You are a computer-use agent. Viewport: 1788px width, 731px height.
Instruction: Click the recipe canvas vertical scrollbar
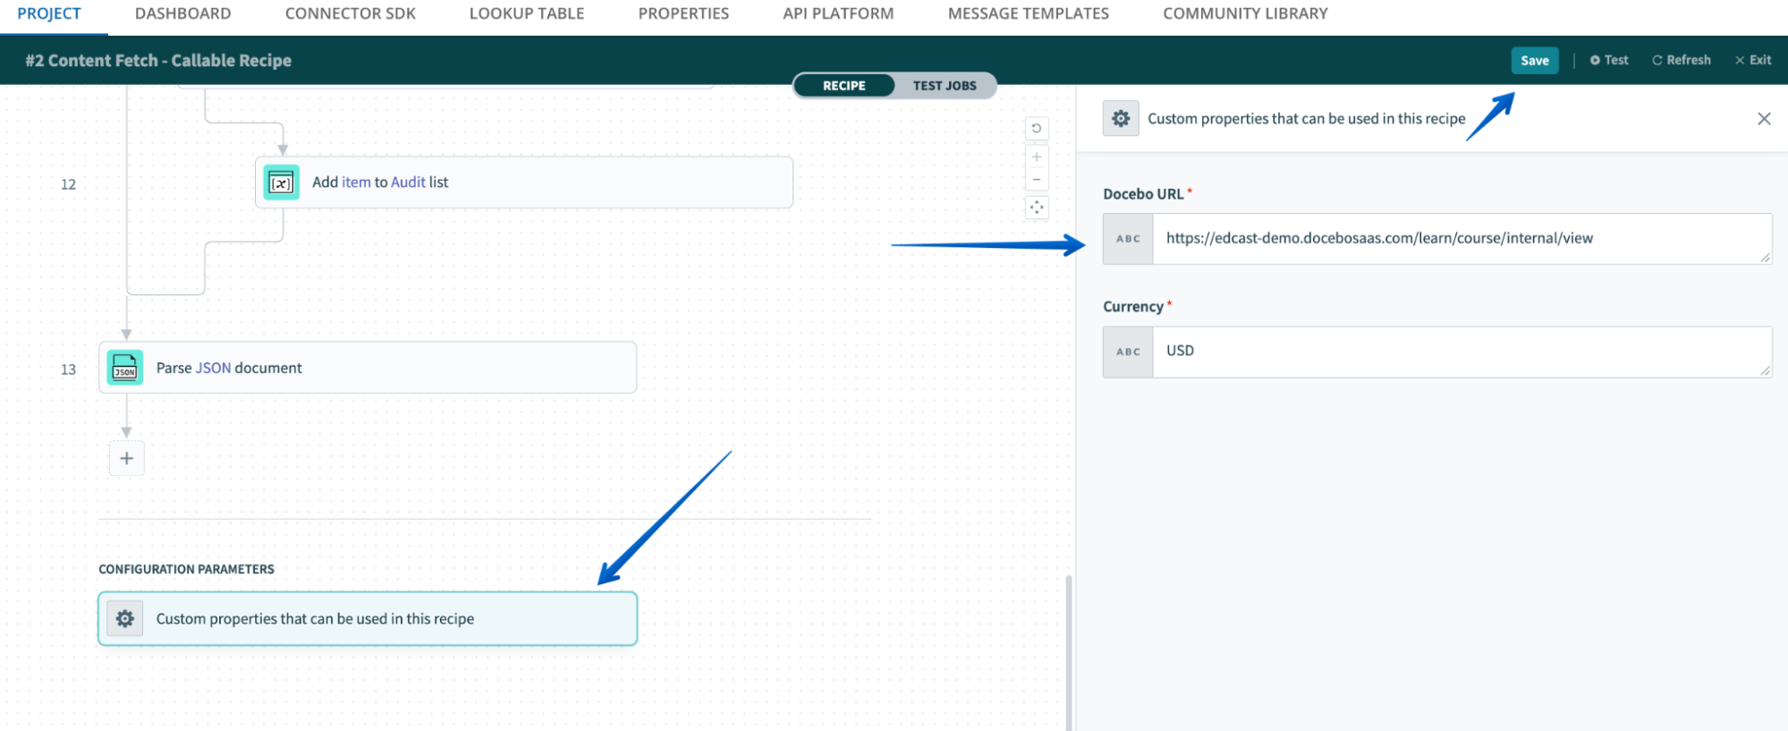coord(1069,653)
